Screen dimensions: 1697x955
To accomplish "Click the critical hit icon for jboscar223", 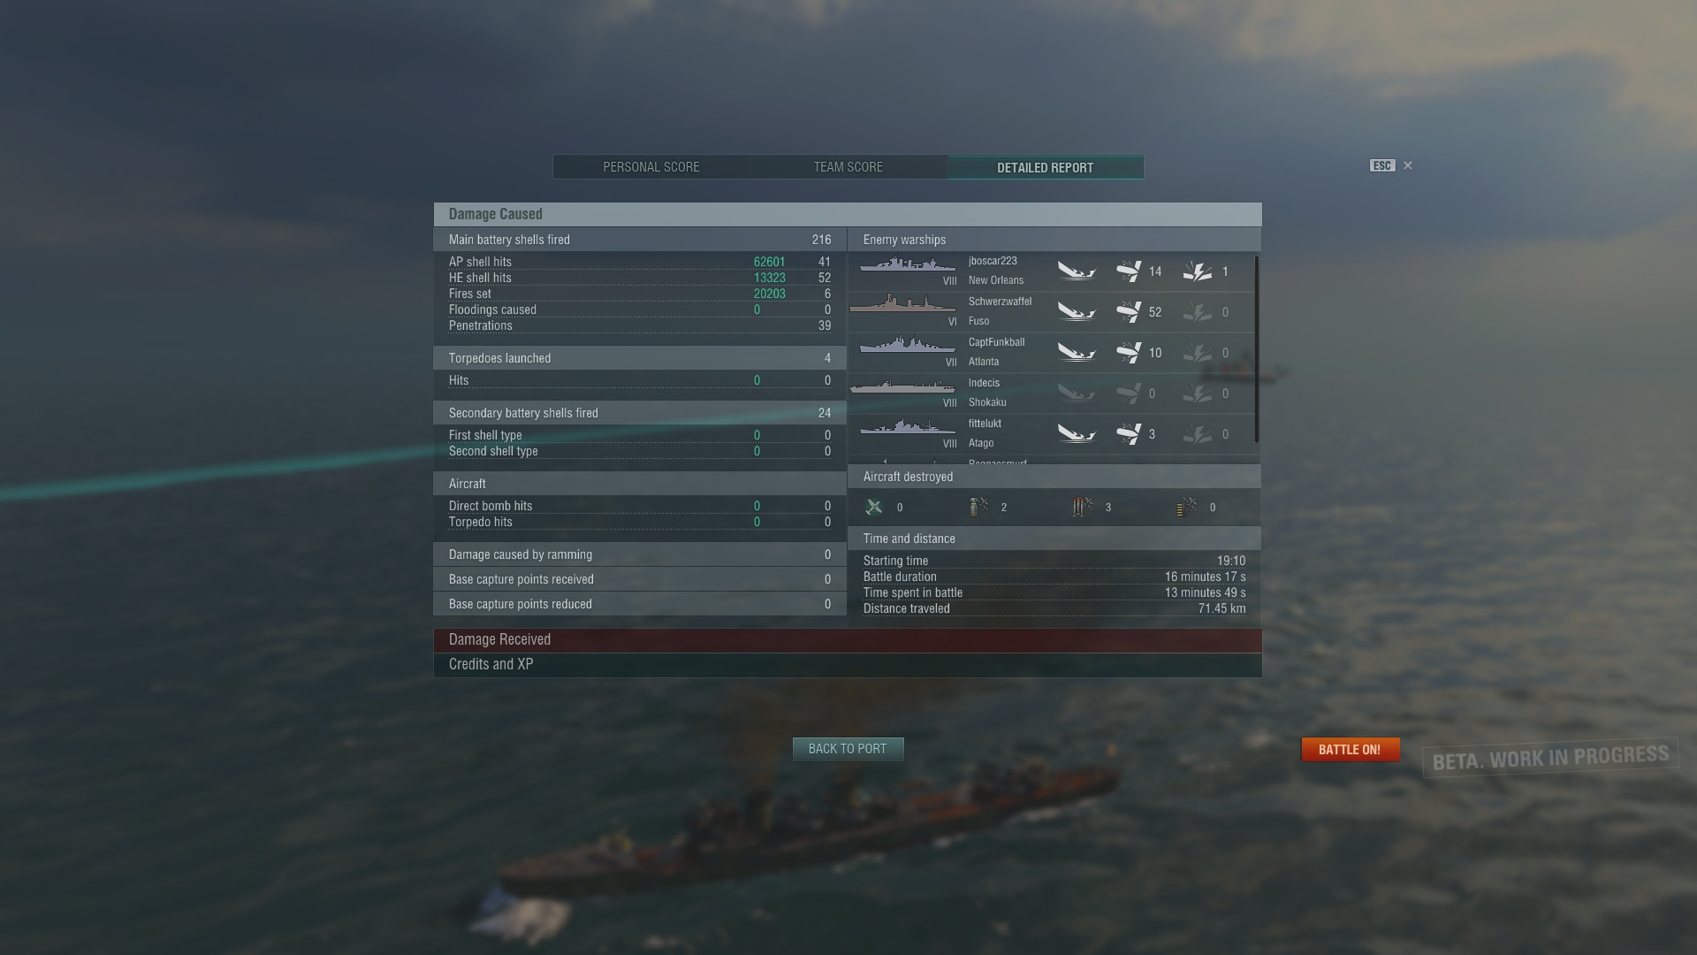I will tap(1198, 271).
